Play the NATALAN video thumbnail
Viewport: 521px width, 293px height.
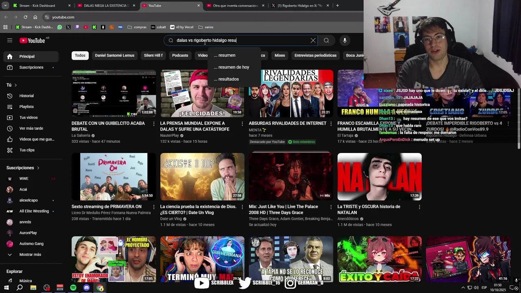click(x=379, y=177)
